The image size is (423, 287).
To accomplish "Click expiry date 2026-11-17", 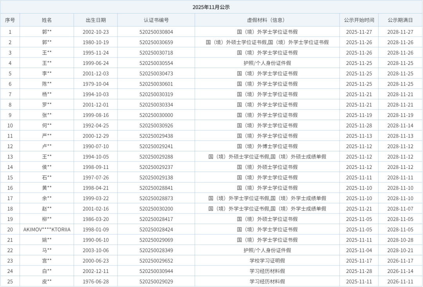I will pyautogui.click(x=400, y=261).
